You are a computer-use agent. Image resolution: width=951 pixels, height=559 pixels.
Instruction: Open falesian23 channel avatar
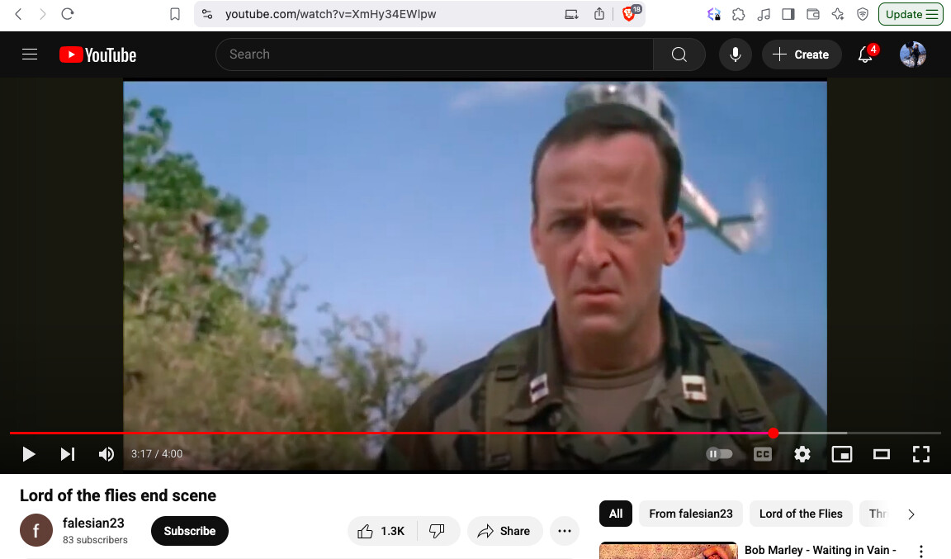click(x=36, y=530)
